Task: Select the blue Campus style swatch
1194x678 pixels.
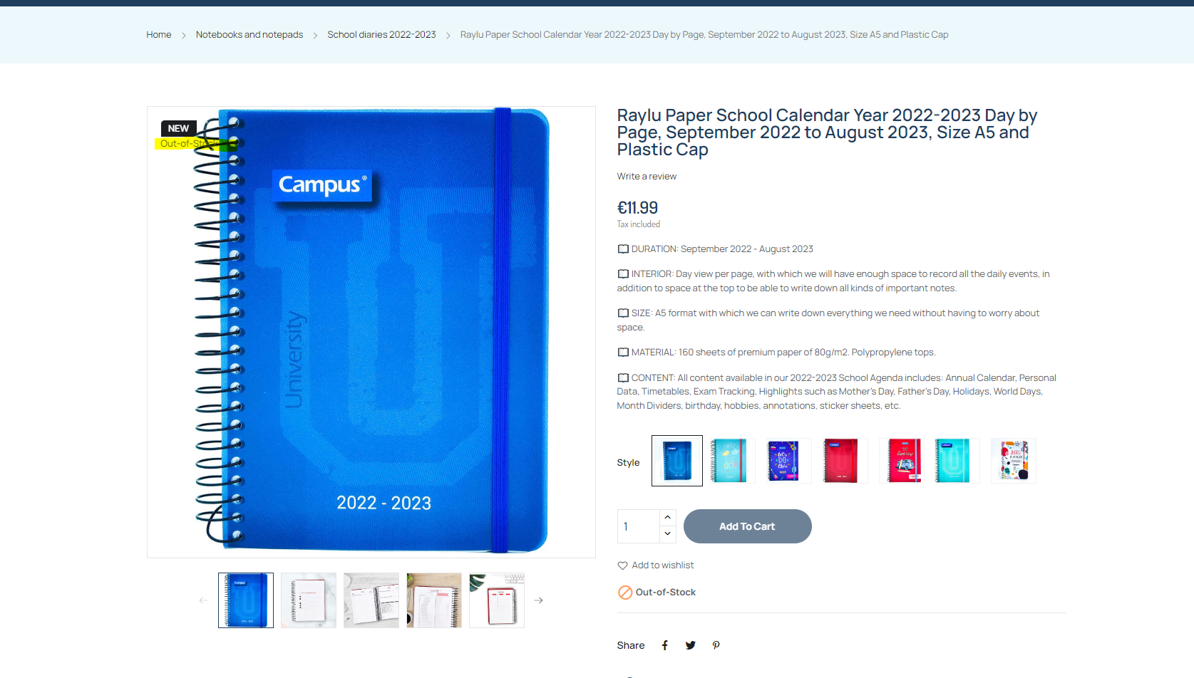Action: tap(677, 461)
